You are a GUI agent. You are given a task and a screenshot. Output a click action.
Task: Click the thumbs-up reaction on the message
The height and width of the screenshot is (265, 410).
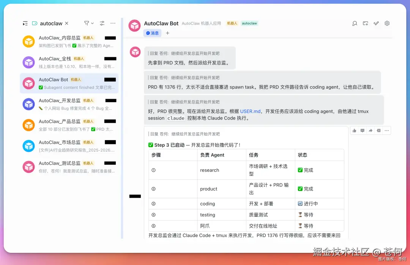point(354,130)
